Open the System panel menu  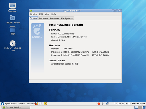pyautogui.click(x=30, y=103)
